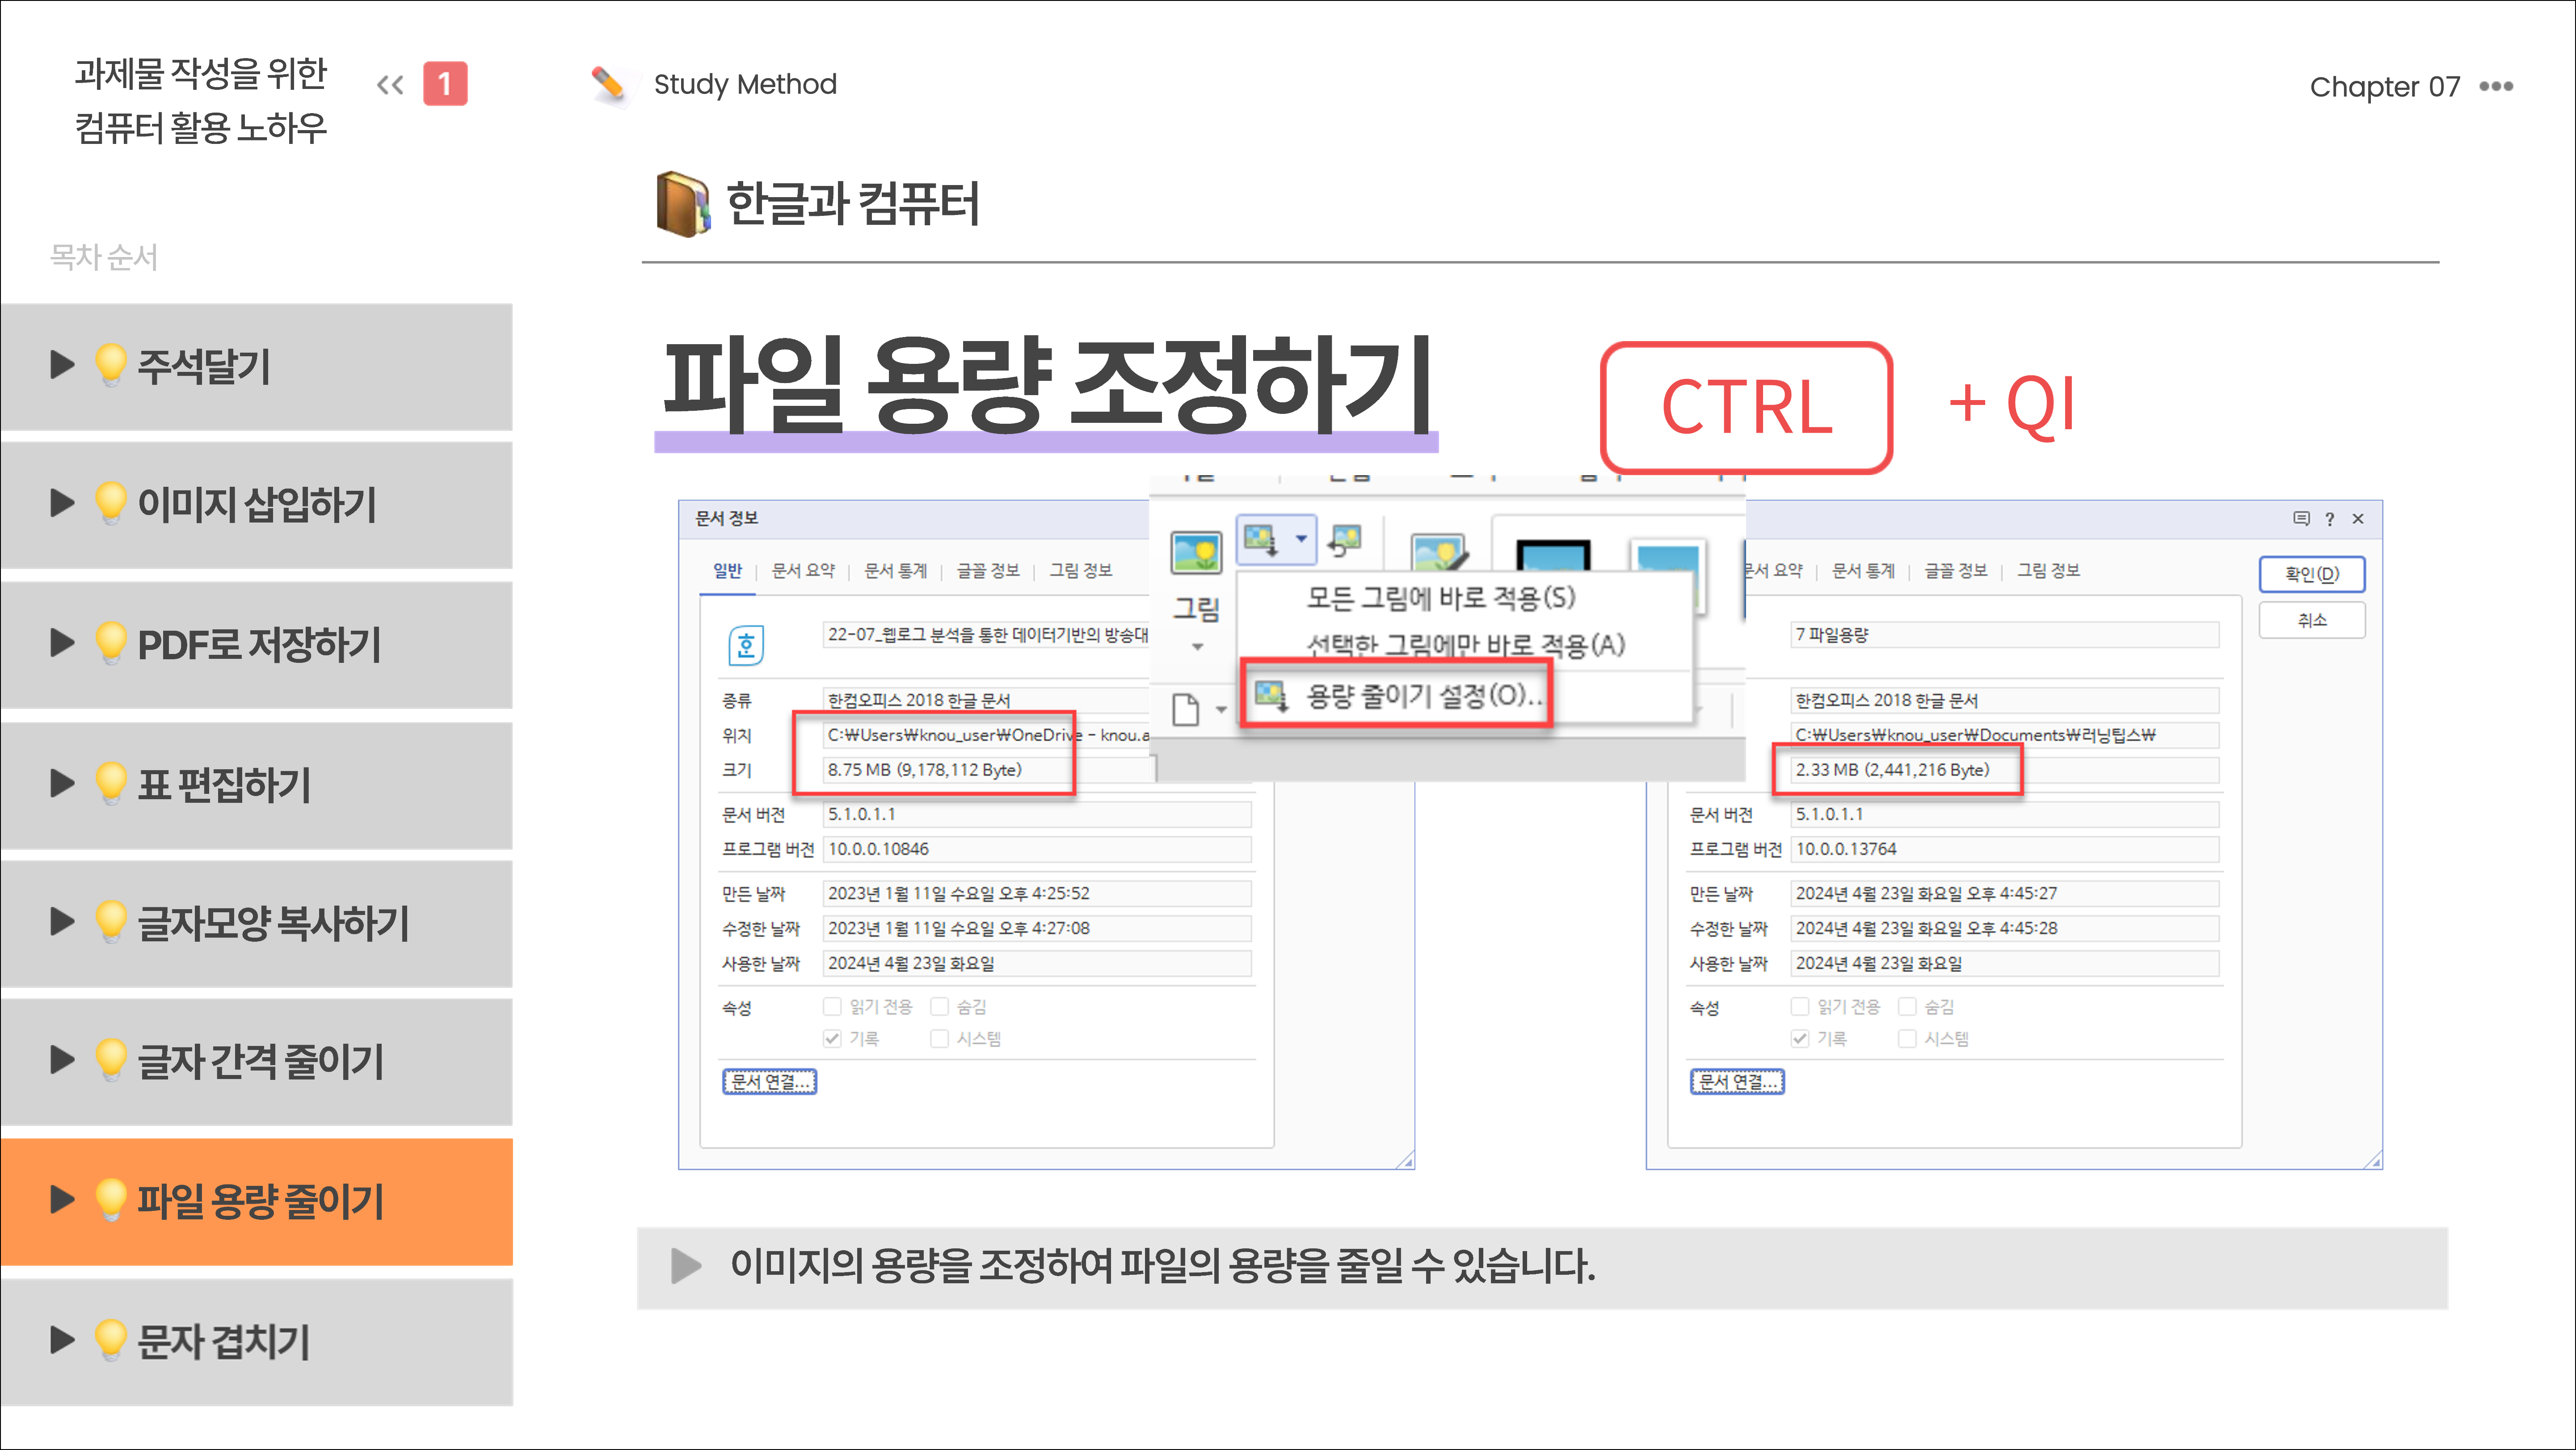Screen dimensions: 2576x1450
Task: Select 일반 tab in left dialog
Action: pos(727,570)
